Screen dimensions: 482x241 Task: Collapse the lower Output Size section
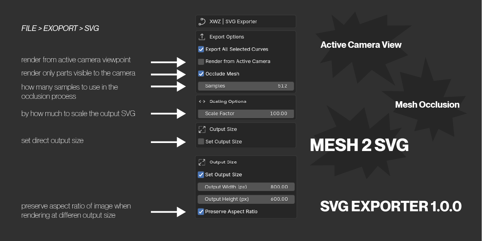pyautogui.click(x=223, y=162)
